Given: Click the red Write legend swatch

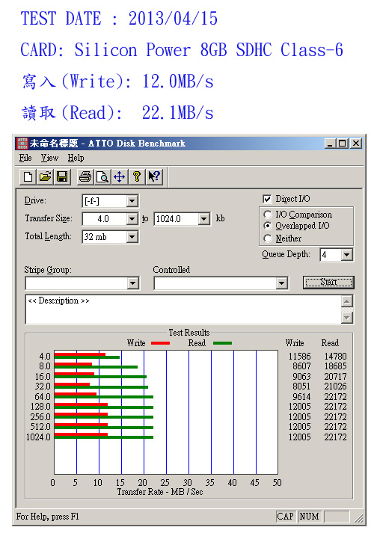Looking at the screenshot, I should click(161, 343).
